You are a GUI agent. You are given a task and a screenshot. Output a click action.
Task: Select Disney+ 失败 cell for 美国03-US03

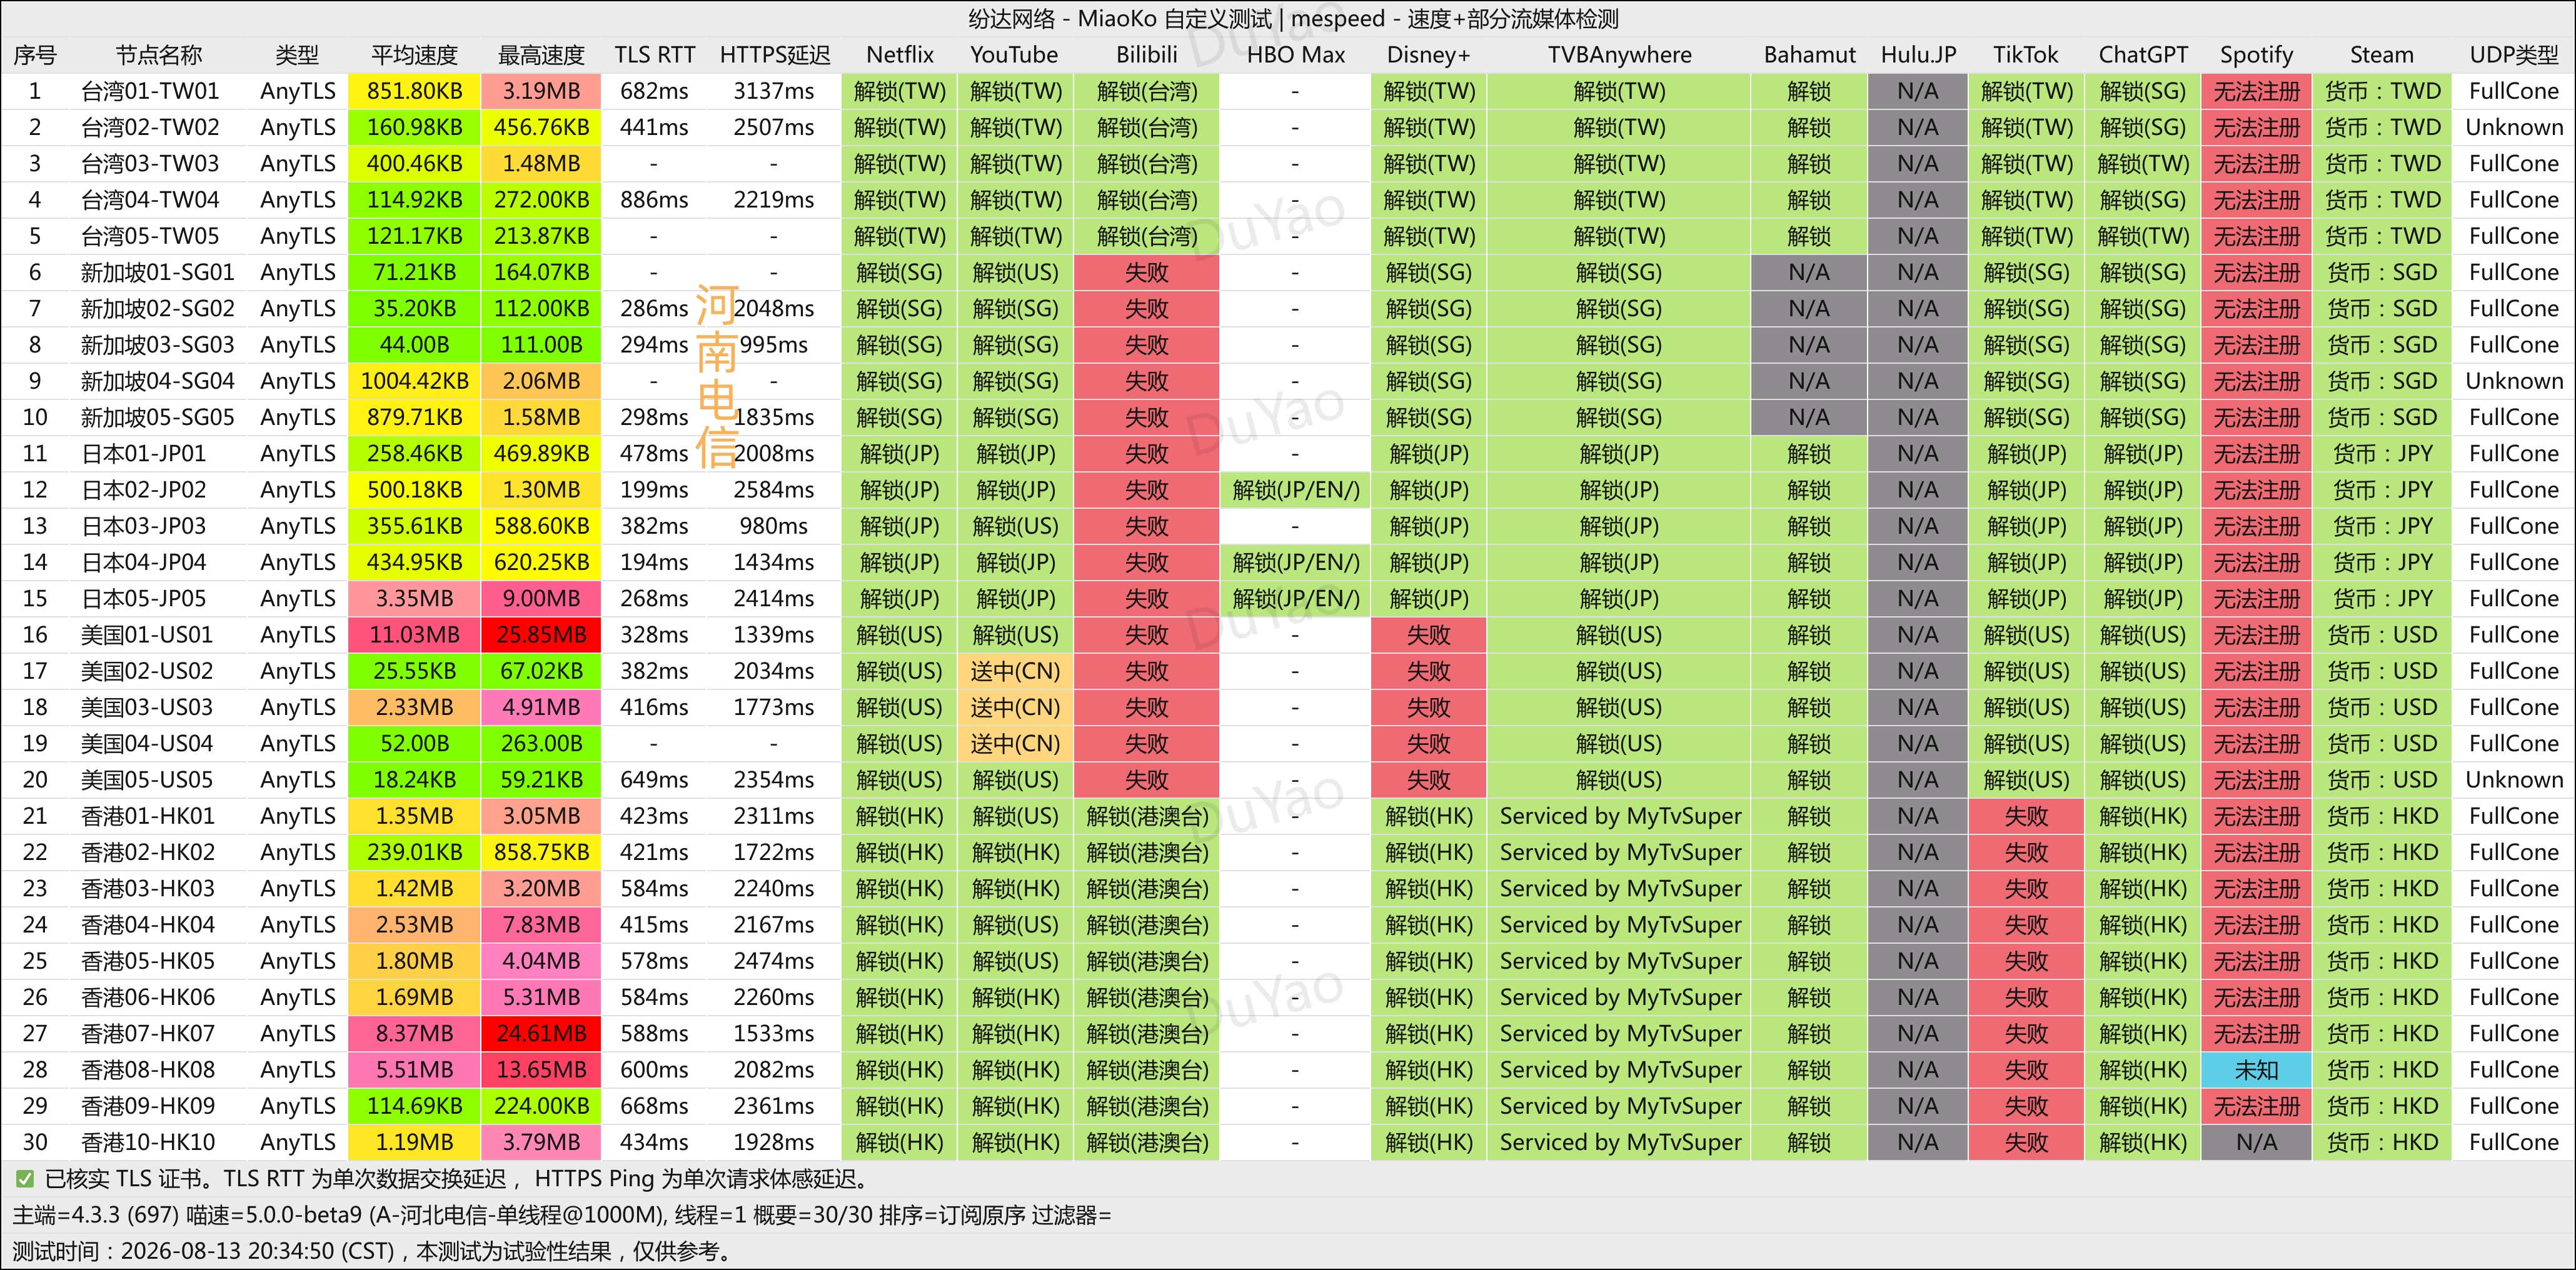[x=1428, y=707]
